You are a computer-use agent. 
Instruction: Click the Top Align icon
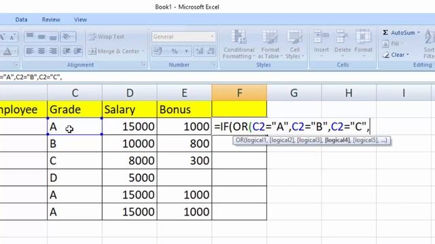30,37
